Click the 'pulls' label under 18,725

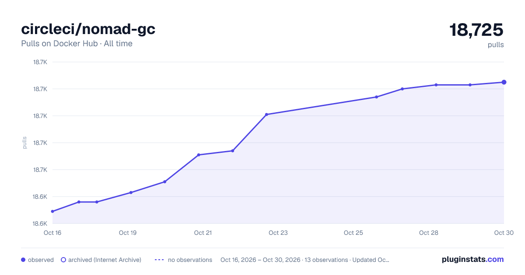click(496, 45)
